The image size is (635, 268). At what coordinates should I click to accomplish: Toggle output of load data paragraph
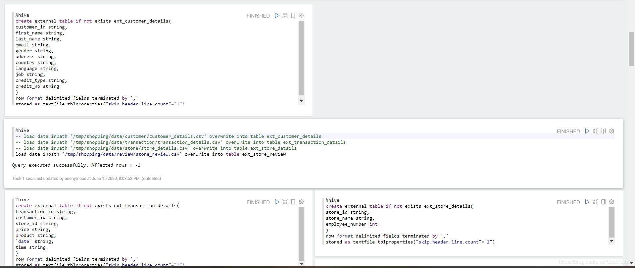click(603, 131)
